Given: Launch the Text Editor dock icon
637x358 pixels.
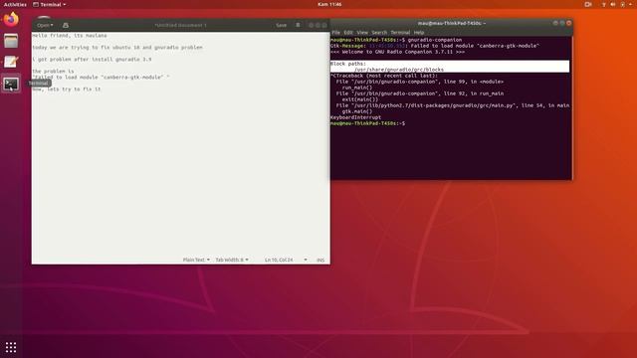Looking at the screenshot, I should click(11, 62).
